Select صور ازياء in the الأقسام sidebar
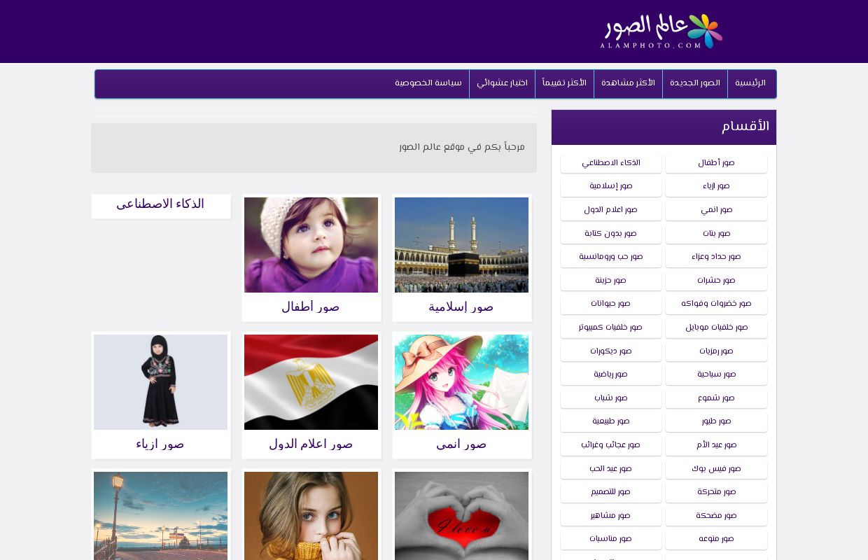 click(716, 186)
